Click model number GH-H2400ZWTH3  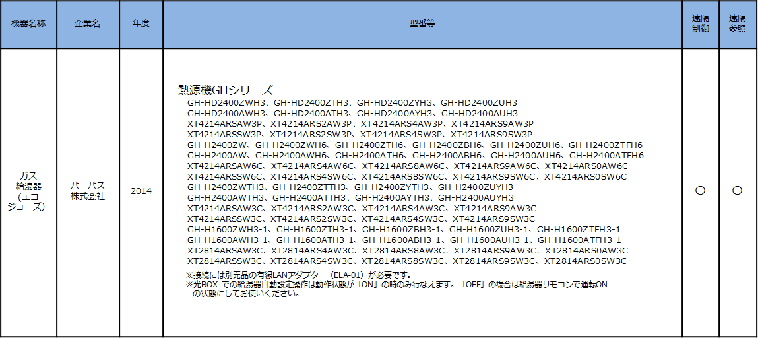click(x=226, y=187)
